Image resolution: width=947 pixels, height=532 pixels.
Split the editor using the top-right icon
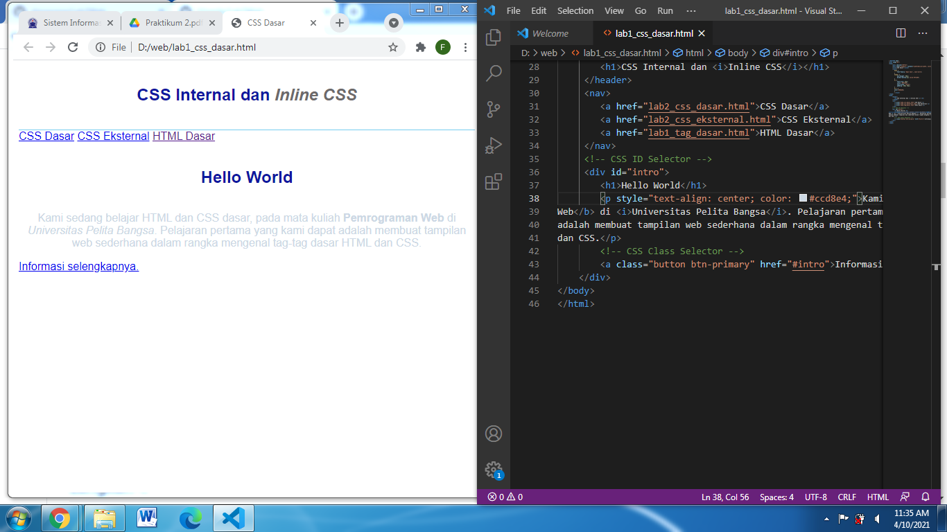pos(900,33)
